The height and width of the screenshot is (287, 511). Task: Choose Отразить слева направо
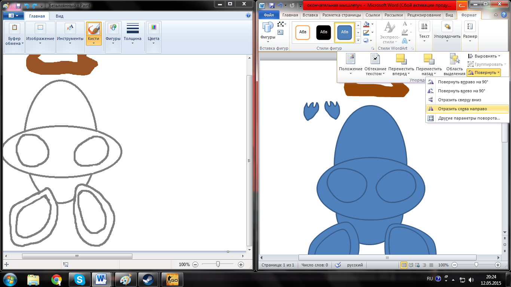point(467,109)
